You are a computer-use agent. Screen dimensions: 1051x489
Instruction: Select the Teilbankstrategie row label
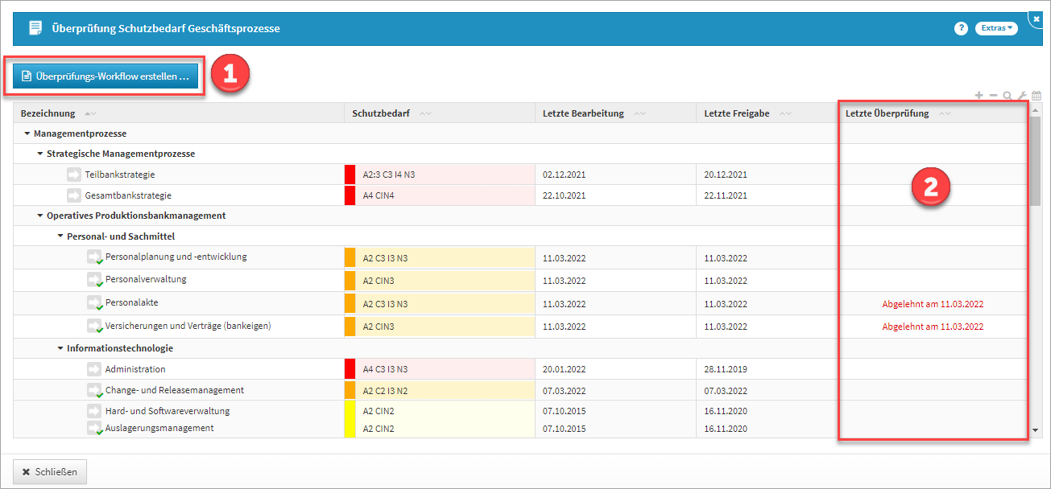[120, 175]
